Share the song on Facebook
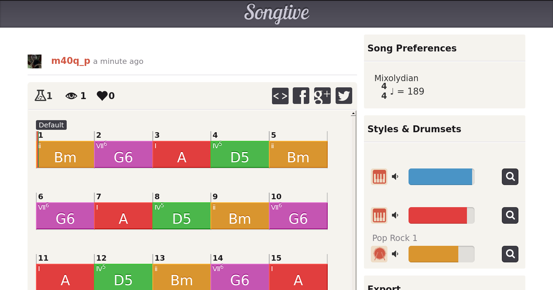Image resolution: width=553 pixels, height=290 pixels. point(301,96)
